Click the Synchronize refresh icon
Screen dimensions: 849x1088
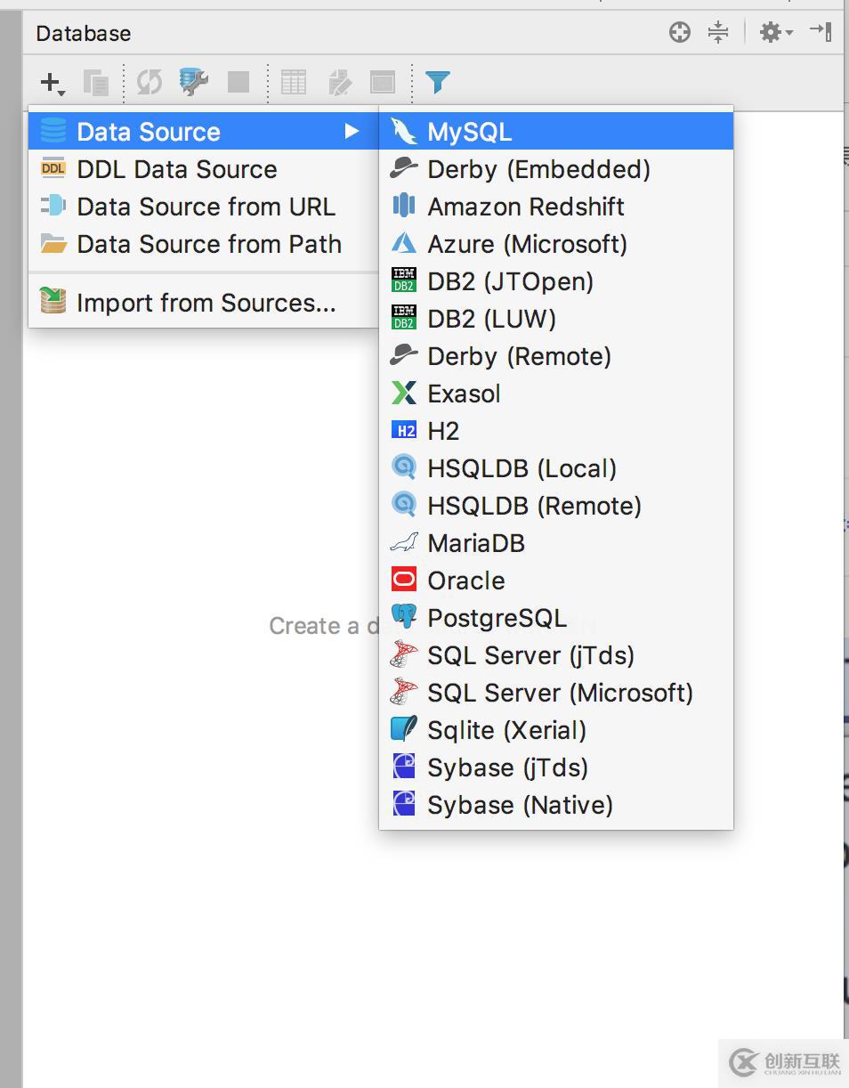click(149, 83)
